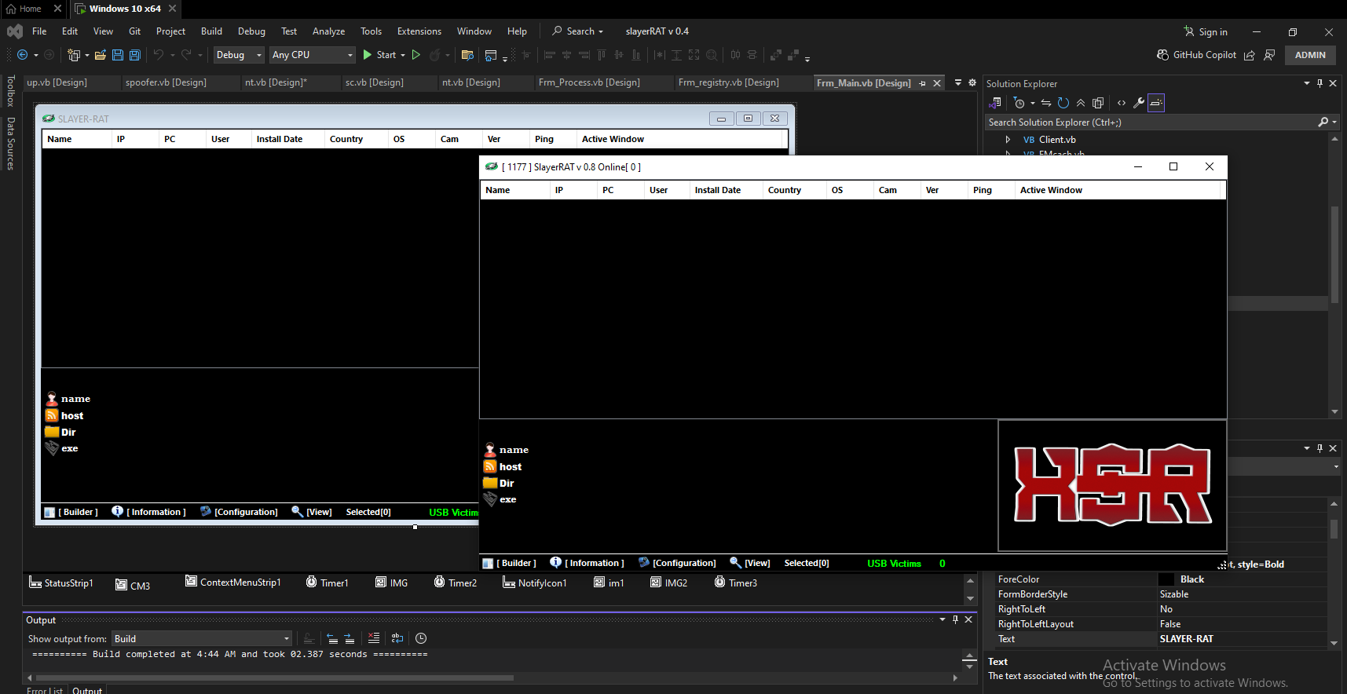Click the Navigate Backward arrow icon
The height and width of the screenshot is (694, 1347).
tap(22, 55)
